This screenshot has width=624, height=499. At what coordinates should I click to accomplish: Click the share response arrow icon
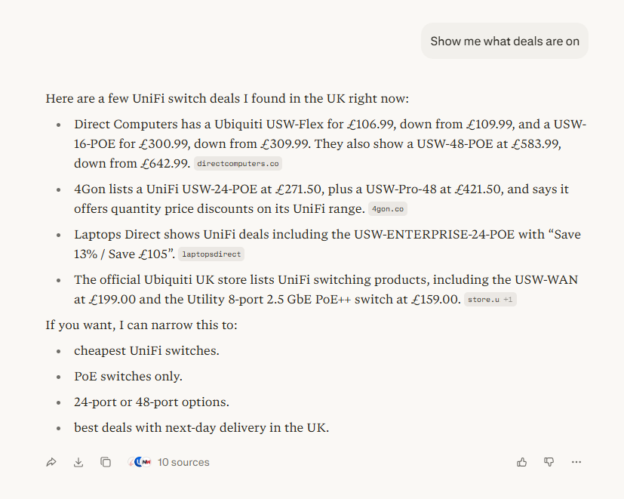click(51, 462)
